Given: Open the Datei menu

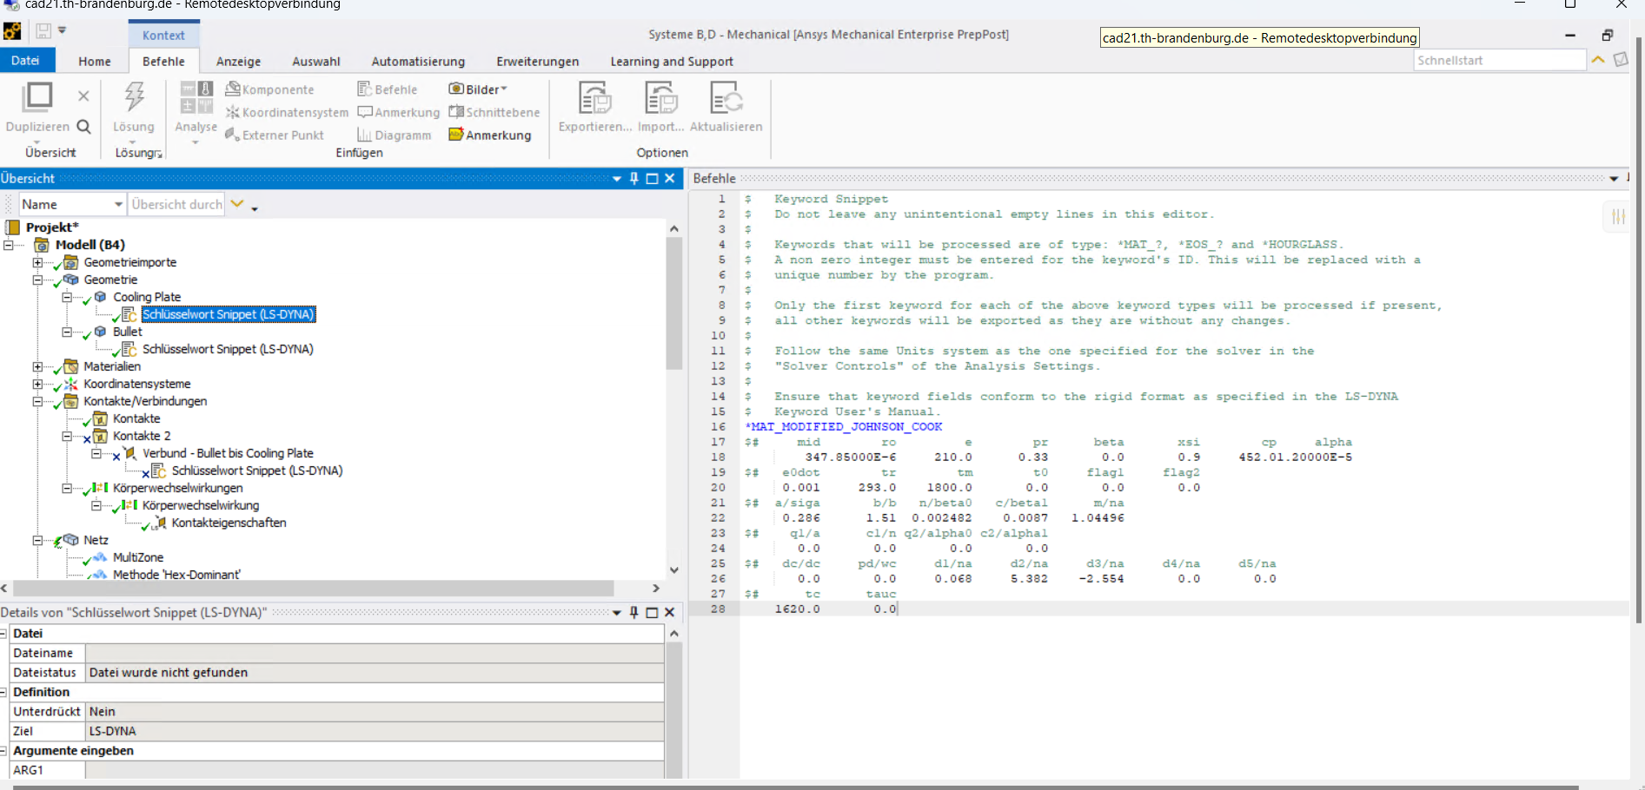Looking at the screenshot, I should coord(26,61).
